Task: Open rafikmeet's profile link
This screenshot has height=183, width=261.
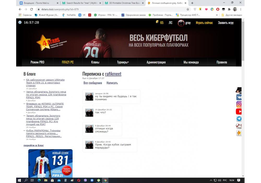Action: [113, 74]
